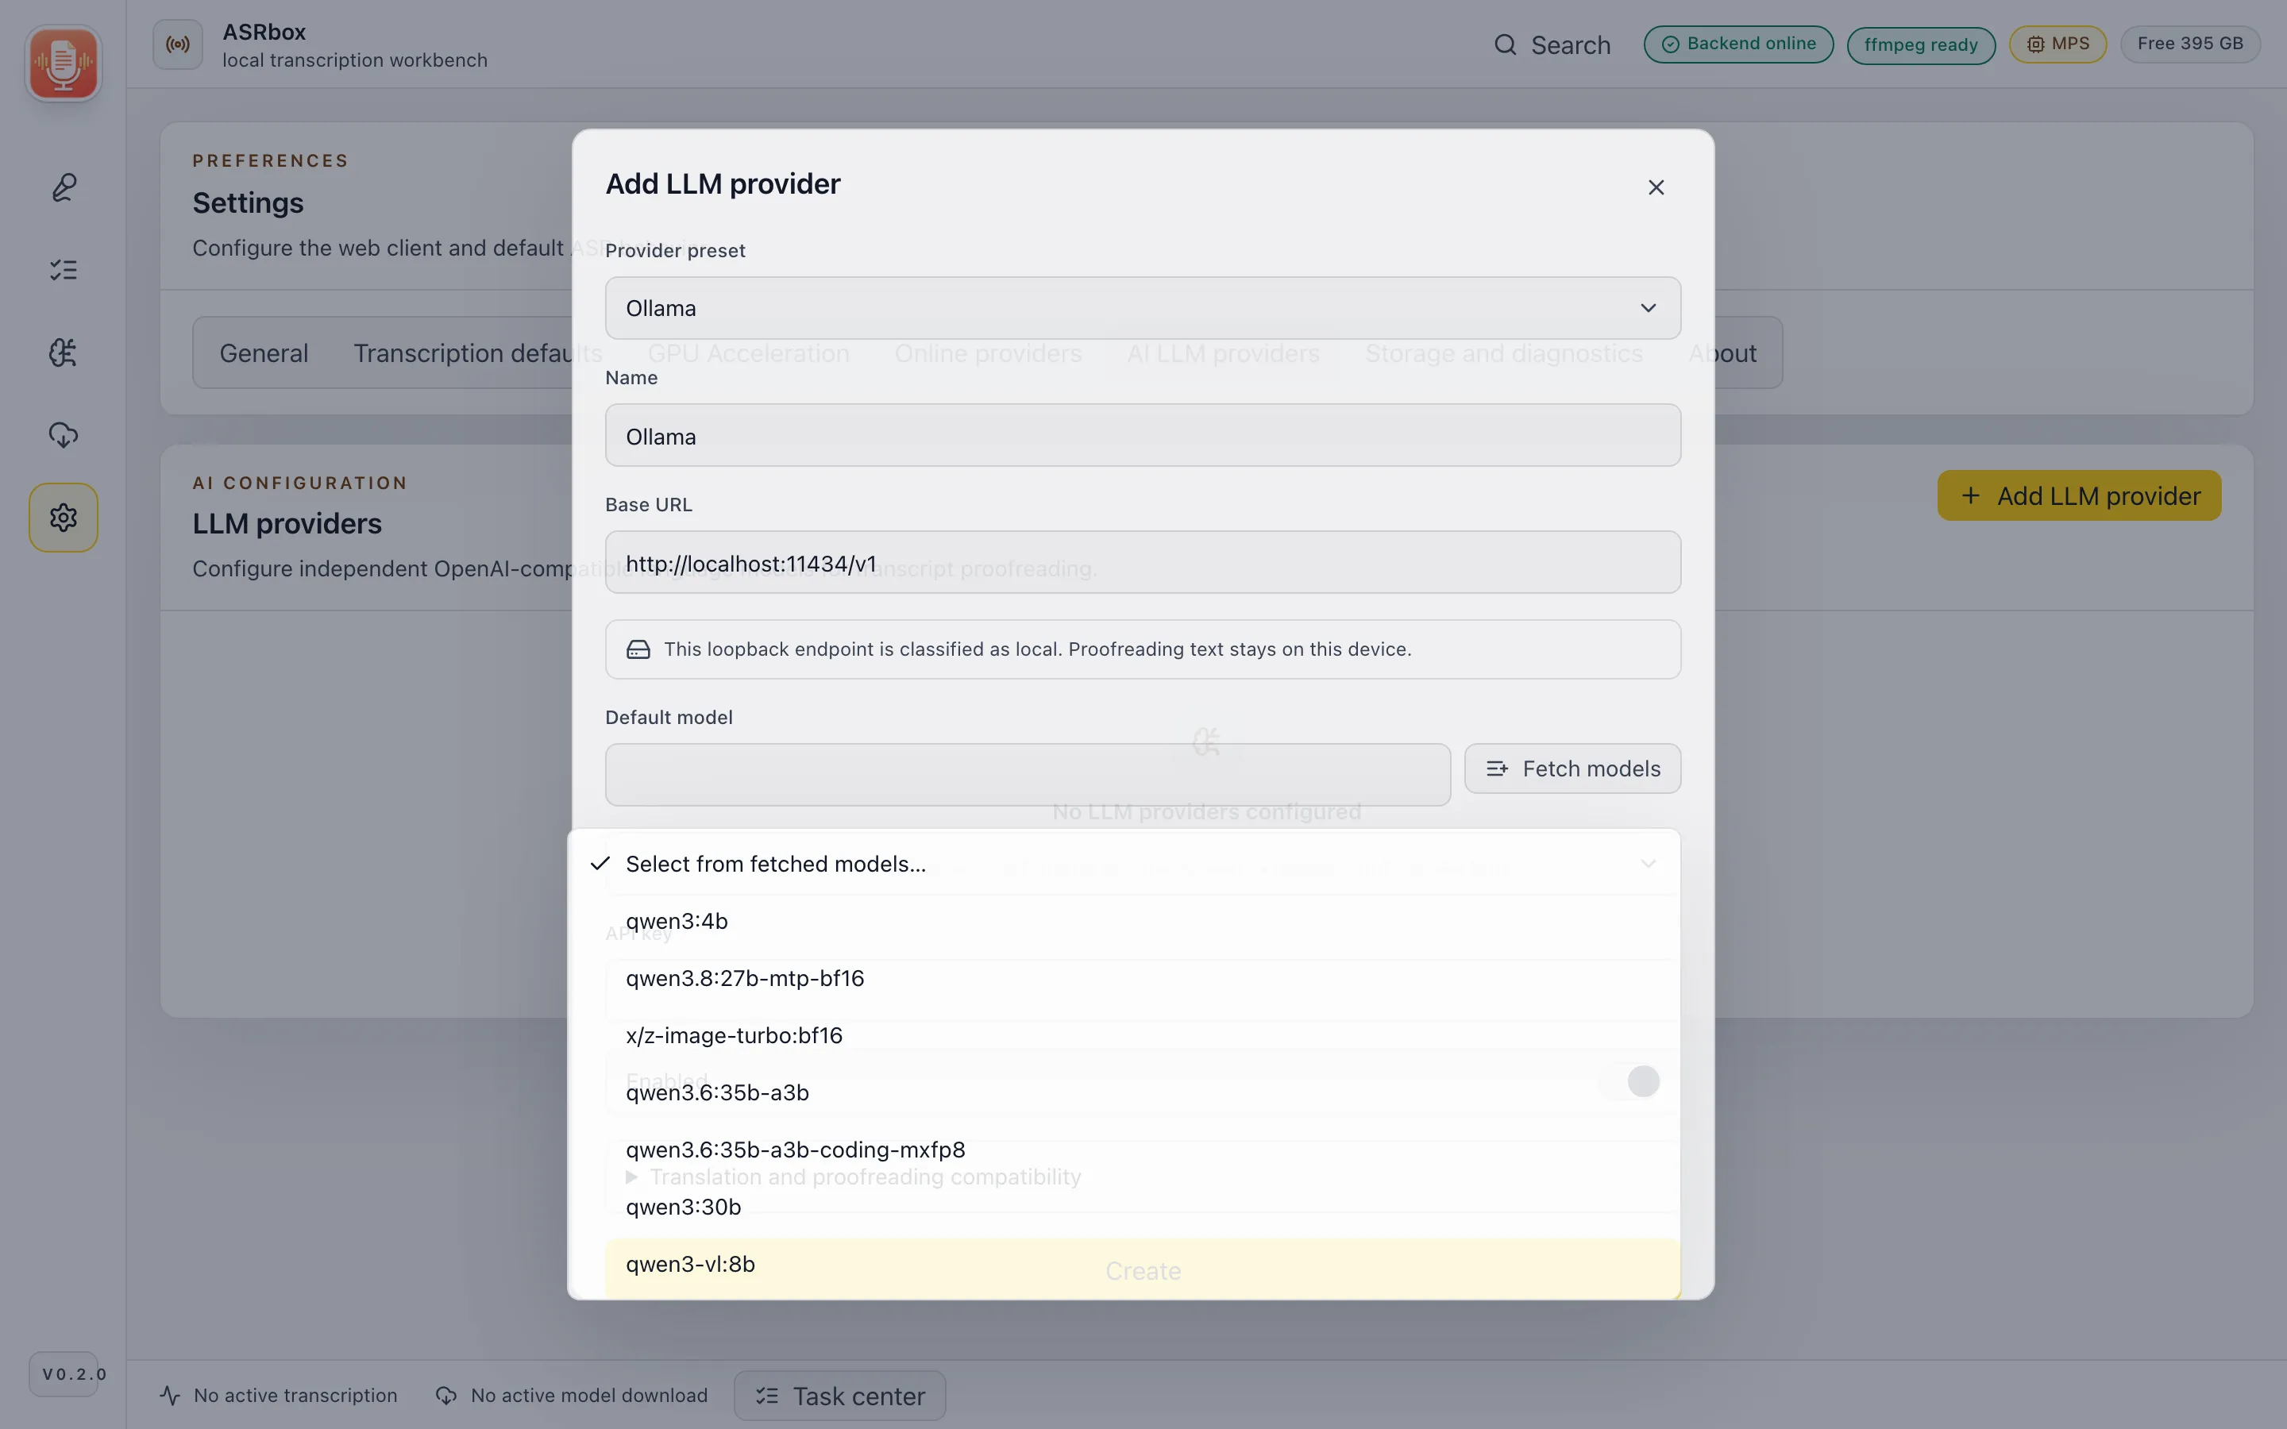The image size is (2287, 1429).
Task: Click the chip icon in MPS badge
Action: (x=2035, y=44)
